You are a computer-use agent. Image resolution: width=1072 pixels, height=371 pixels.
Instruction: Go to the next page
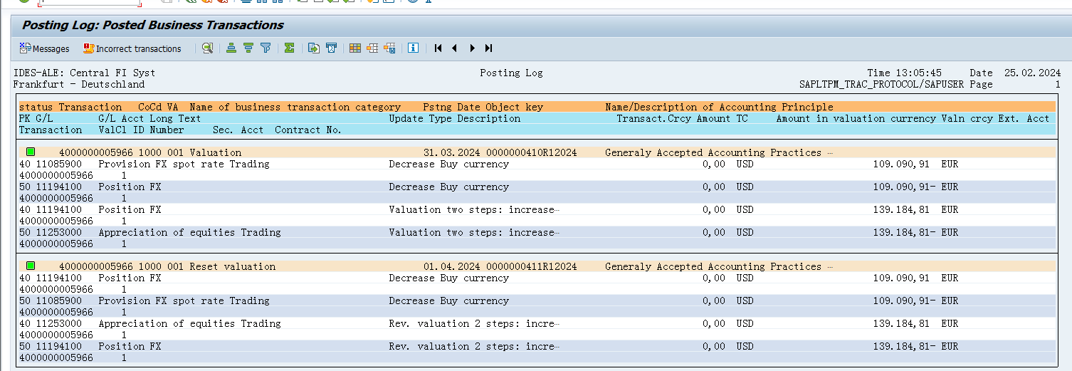tap(472, 48)
